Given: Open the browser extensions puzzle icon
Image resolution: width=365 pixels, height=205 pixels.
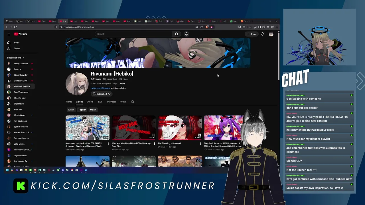Looking at the screenshot, I should pyautogui.click(x=240, y=27).
